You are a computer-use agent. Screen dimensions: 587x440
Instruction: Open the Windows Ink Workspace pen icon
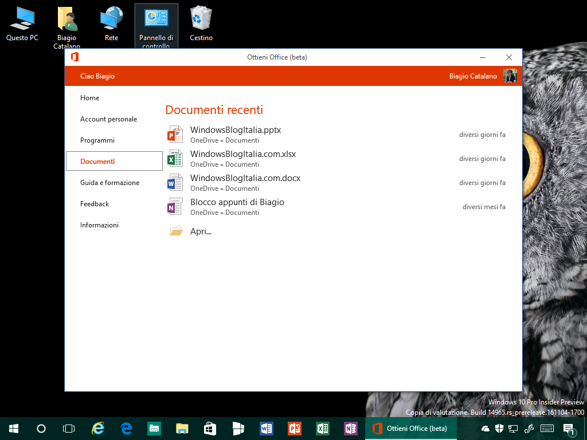click(529, 429)
